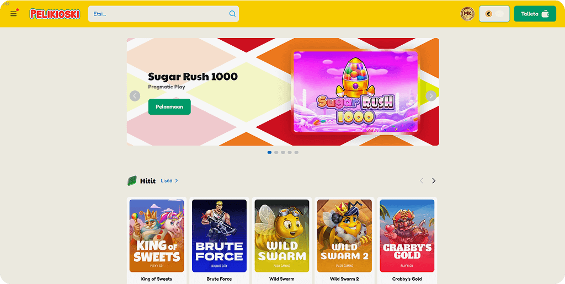Show previous Hitit games arrow
Viewport: 565px width, 284px height.
[421, 181]
